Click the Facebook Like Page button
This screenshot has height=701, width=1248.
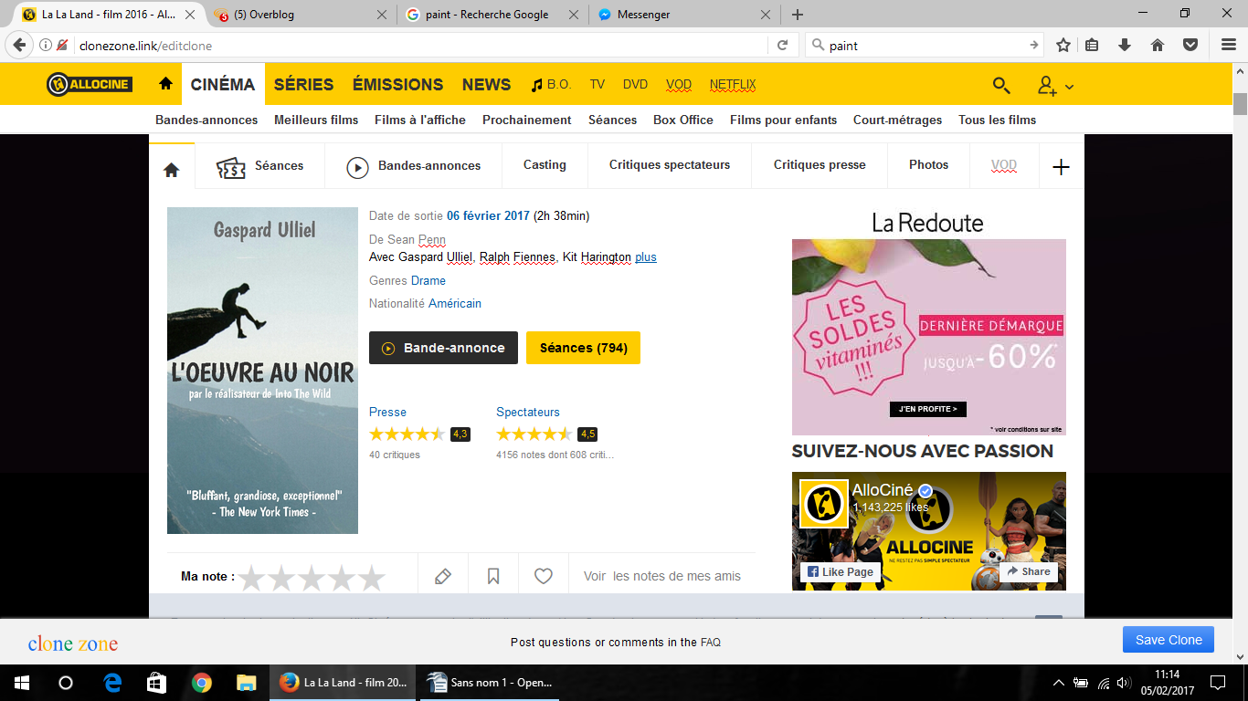coord(841,571)
